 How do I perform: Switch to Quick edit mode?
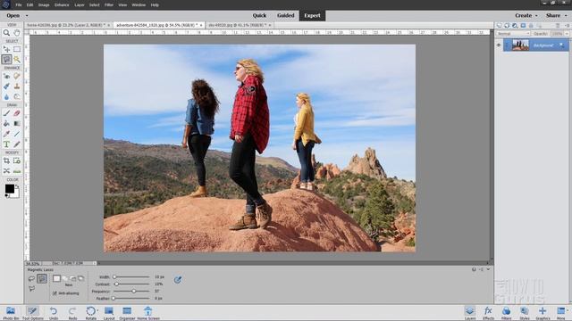click(x=259, y=15)
